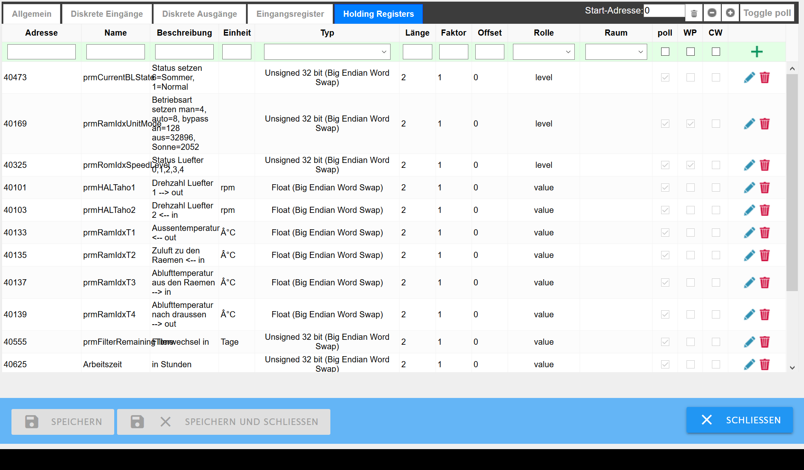804x470 pixels.
Task: Click the green plus add-row icon
Action: pyautogui.click(x=757, y=52)
